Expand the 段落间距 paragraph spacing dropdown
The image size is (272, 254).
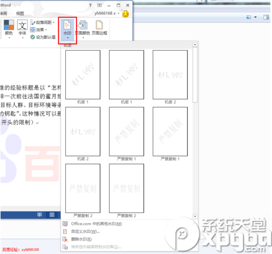[43, 23]
